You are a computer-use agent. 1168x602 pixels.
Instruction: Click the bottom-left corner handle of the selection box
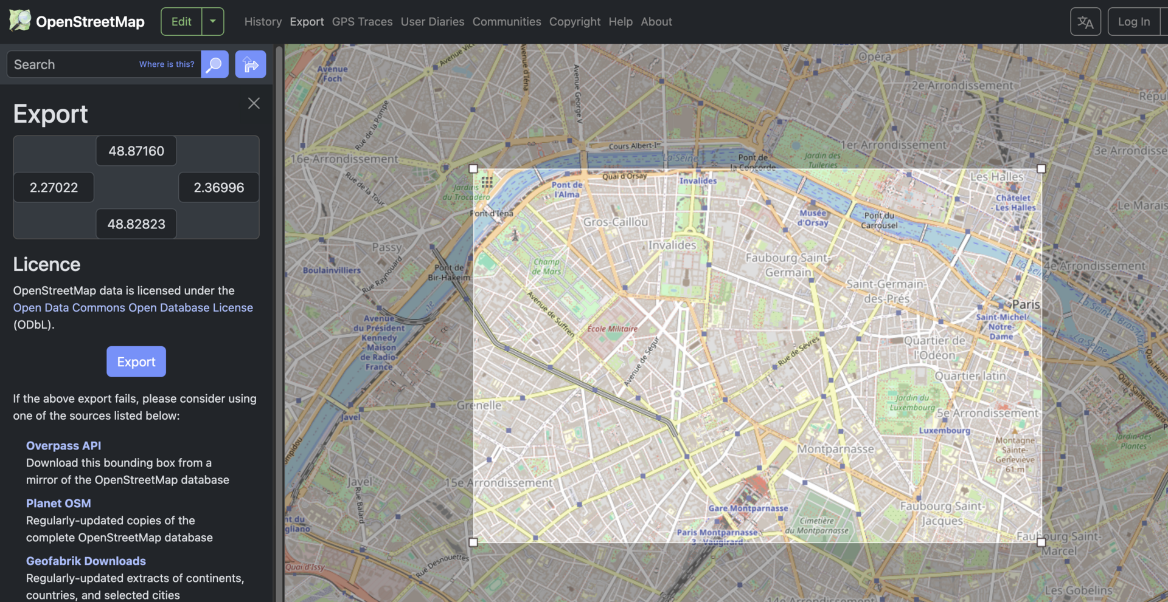[x=473, y=542]
